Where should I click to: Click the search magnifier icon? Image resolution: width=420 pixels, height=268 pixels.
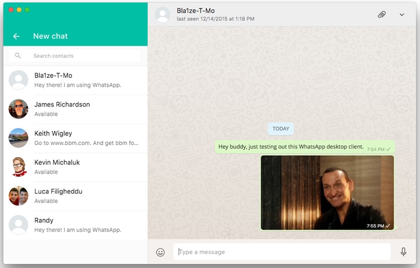18,56
